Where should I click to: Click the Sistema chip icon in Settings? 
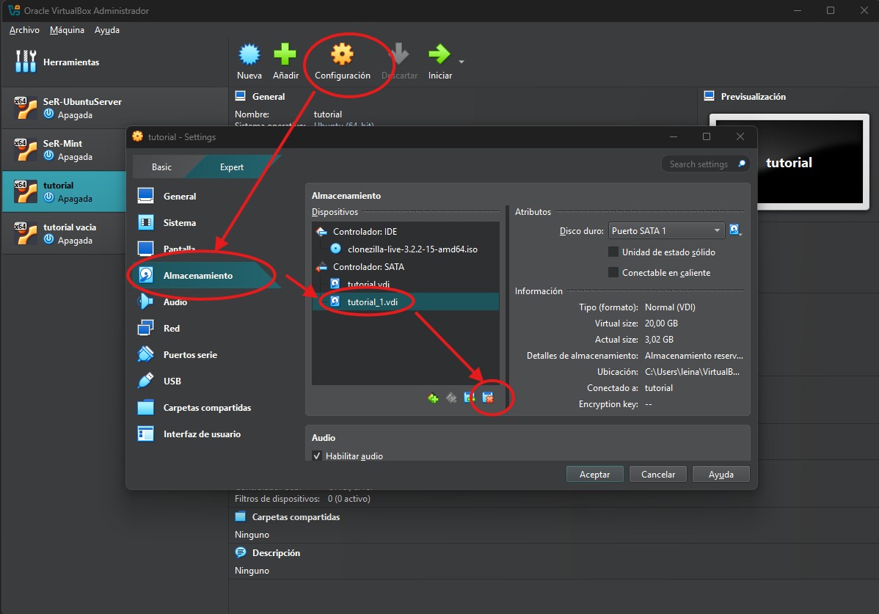coord(146,222)
